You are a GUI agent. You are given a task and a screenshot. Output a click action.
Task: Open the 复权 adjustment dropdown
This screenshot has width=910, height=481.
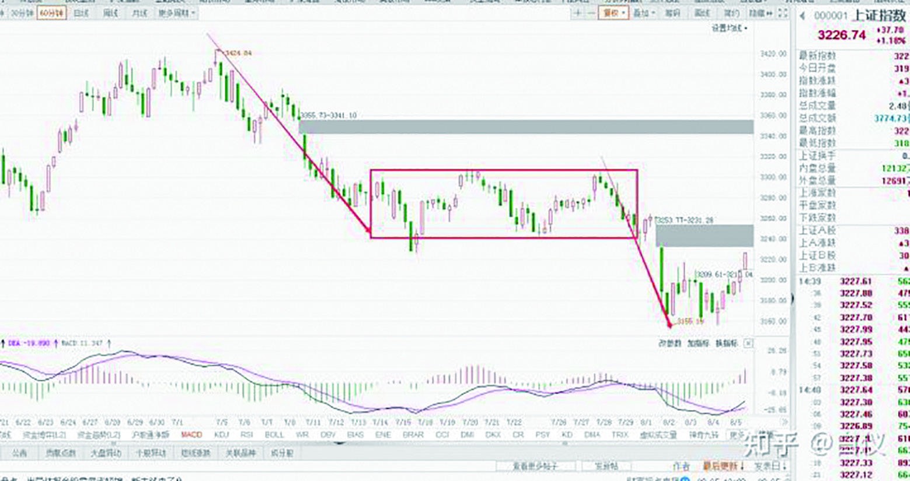coord(613,13)
